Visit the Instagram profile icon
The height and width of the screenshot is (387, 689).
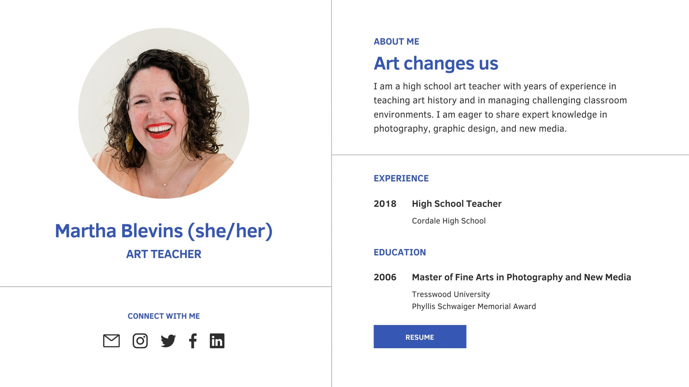140,341
